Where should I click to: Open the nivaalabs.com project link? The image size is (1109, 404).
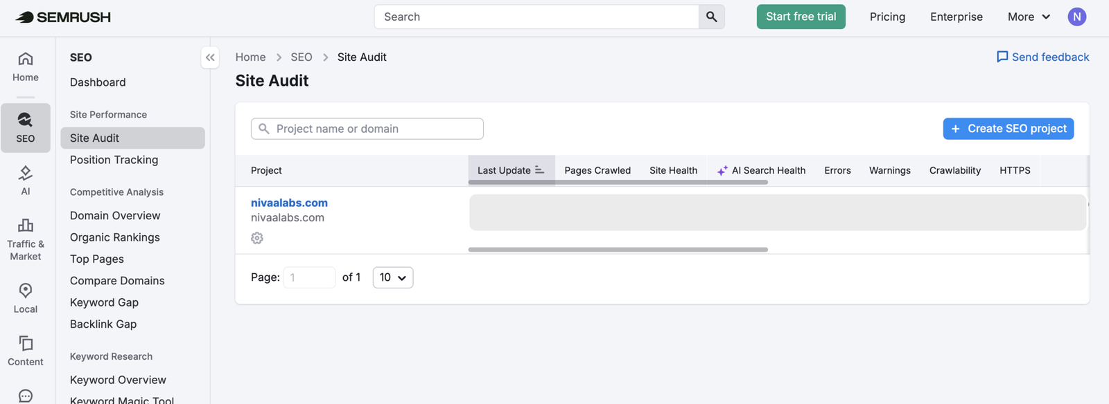click(289, 203)
